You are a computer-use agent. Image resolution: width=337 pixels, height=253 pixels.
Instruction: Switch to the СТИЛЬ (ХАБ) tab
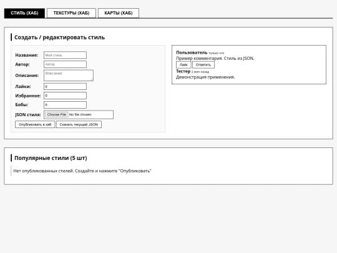coord(24,13)
